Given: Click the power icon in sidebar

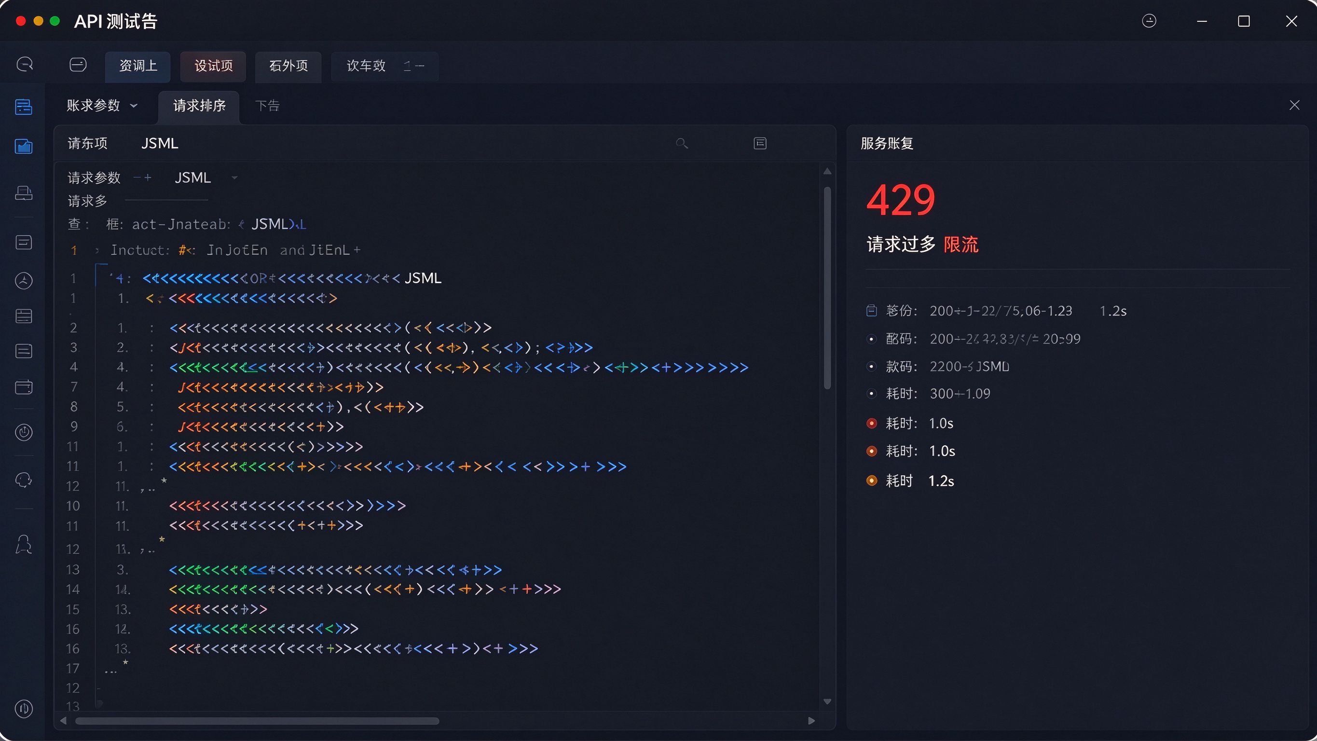Looking at the screenshot, I should pyautogui.click(x=24, y=433).
